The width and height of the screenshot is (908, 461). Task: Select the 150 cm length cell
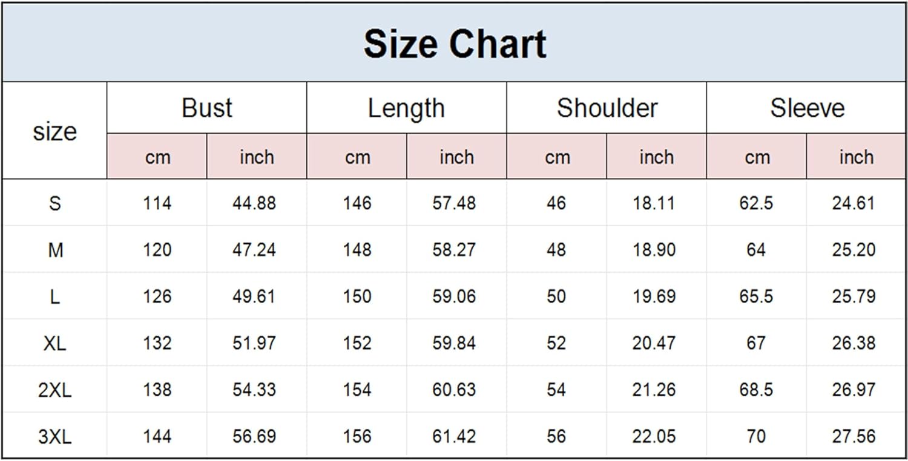coord(357,296)
